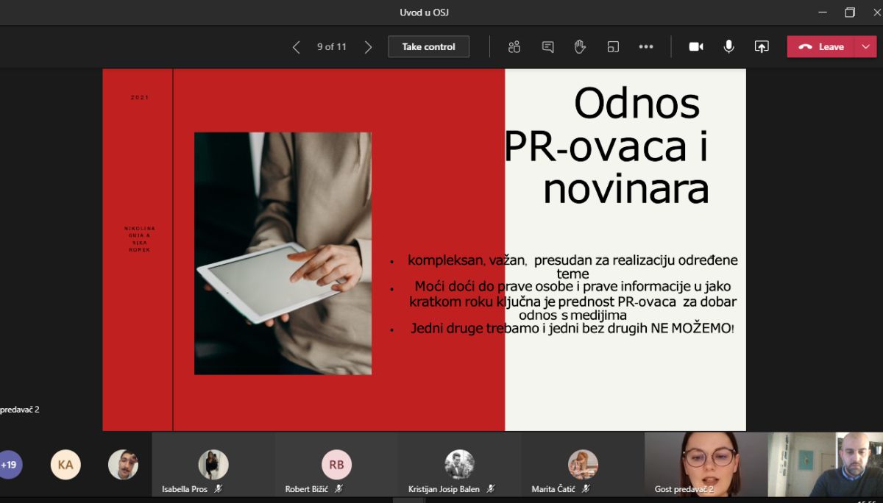This screenshot has height=503, width=883.
Task: Expand Leave button dropdown arrow
Action: pyautogui.click(x=865, y=47)
